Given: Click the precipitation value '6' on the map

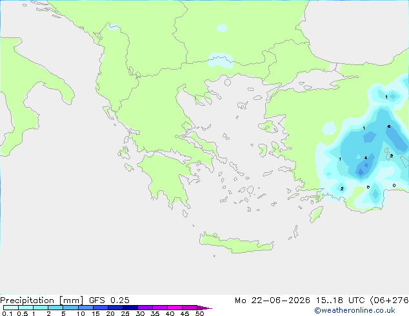Looking at the screenshot, I should pyautogui.click(x=389, y=126).
